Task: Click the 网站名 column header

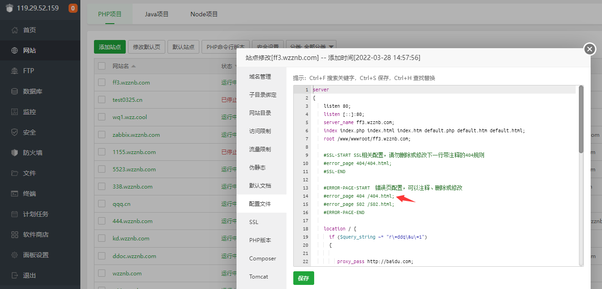Action: [x=121, y=66]
